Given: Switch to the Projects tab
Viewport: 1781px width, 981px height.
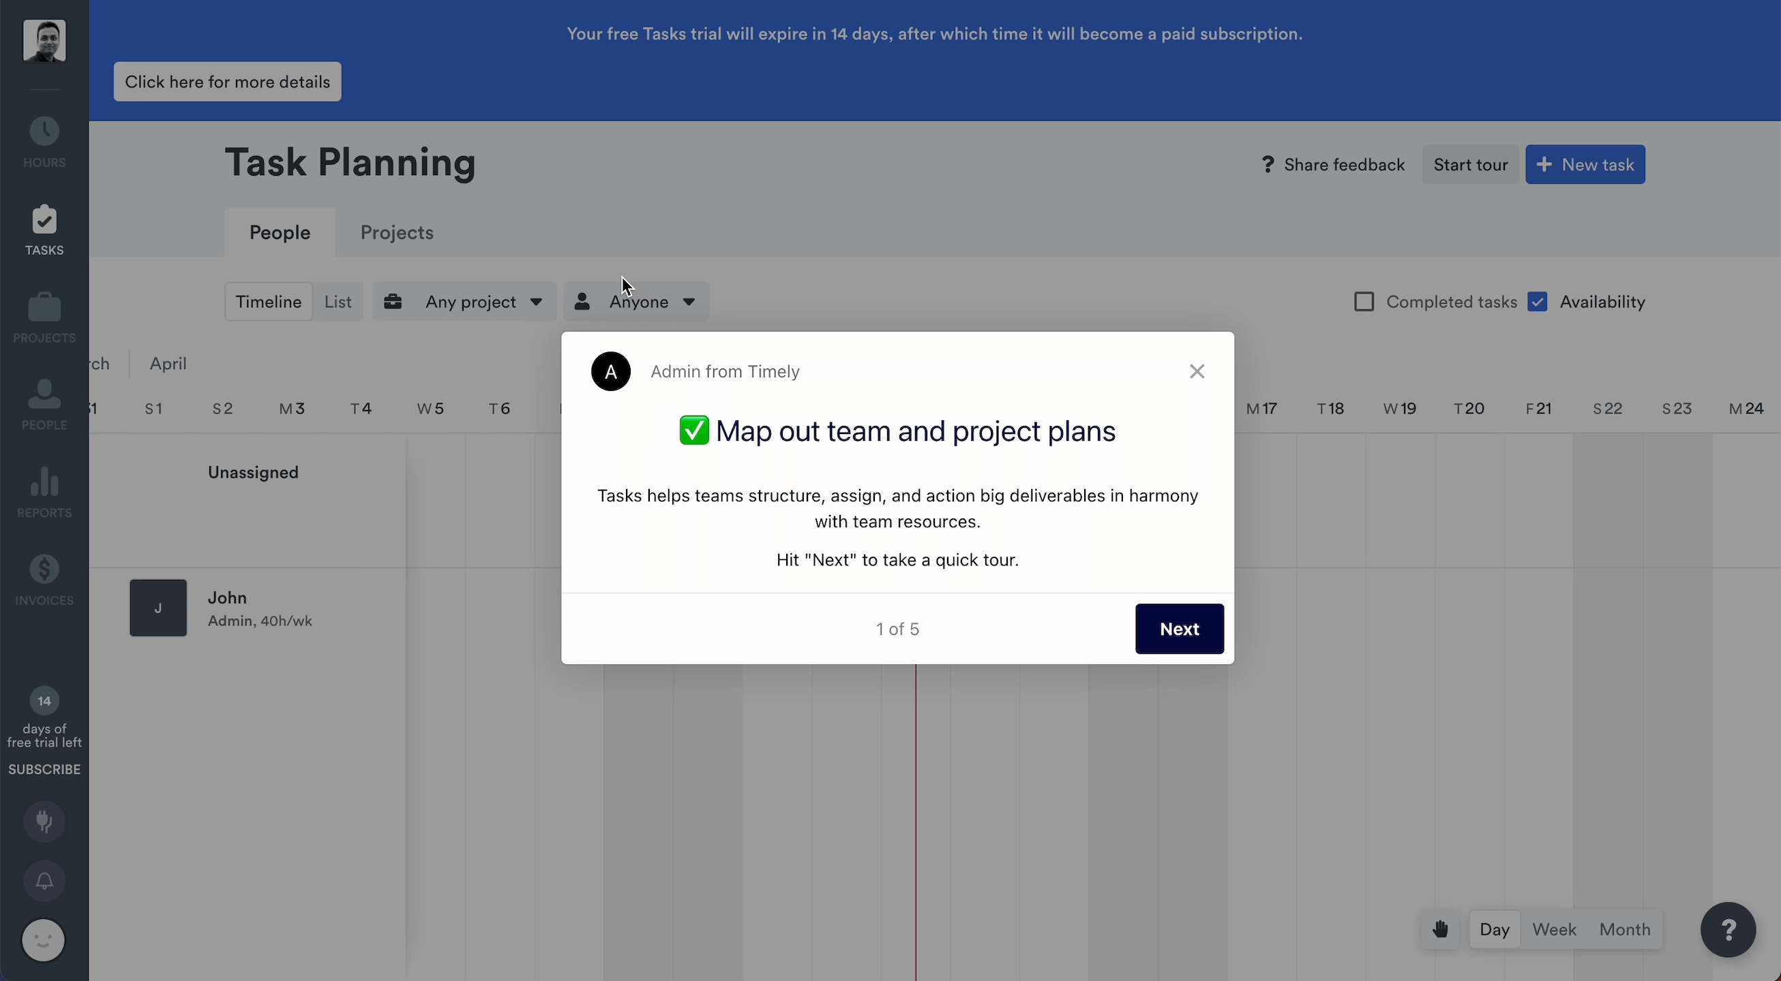Looking at the screenshot, I should pyautogui.click(x=397, y=233).
